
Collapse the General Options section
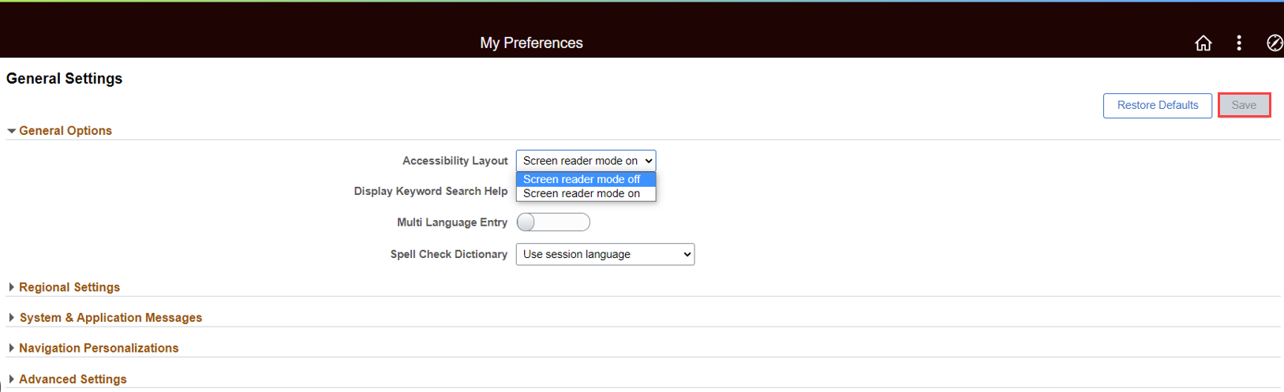[65, 131]
